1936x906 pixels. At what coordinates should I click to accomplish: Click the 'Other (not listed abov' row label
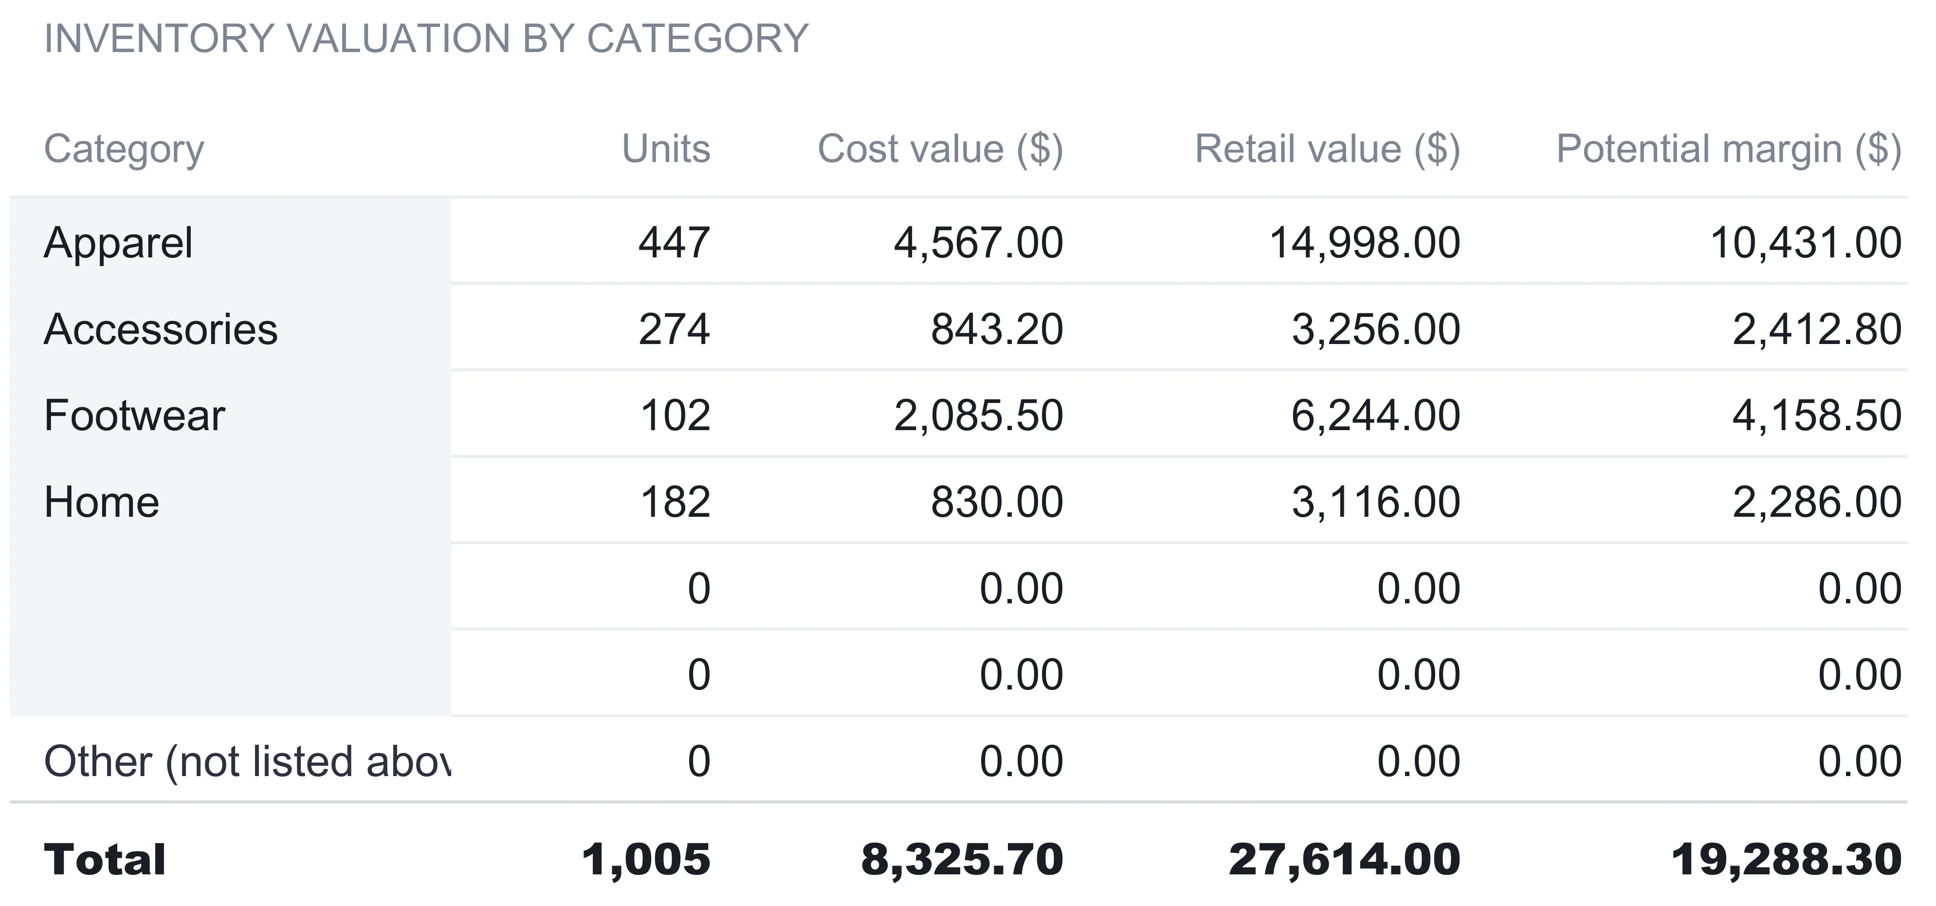tap(247, 762)
